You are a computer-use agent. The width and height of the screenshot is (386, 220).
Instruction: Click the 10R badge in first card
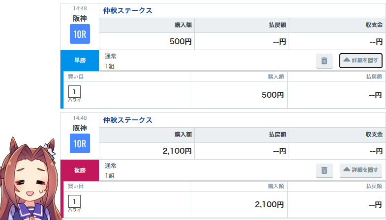pos(80,34)
